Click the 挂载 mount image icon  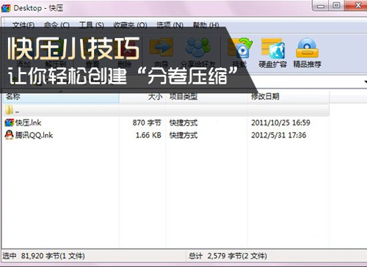[239, 48]
